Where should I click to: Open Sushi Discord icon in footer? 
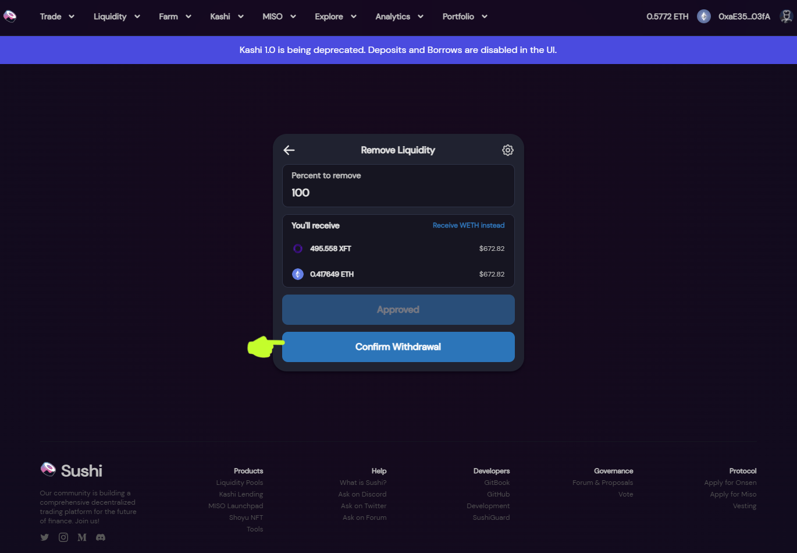(101, 537)
